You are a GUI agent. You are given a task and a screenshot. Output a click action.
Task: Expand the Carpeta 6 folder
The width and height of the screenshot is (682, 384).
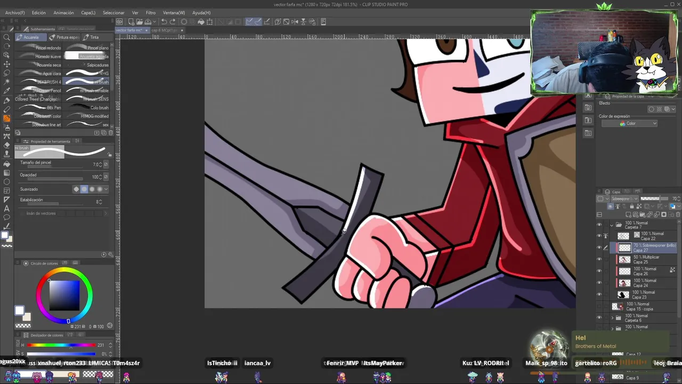(612, 318)
